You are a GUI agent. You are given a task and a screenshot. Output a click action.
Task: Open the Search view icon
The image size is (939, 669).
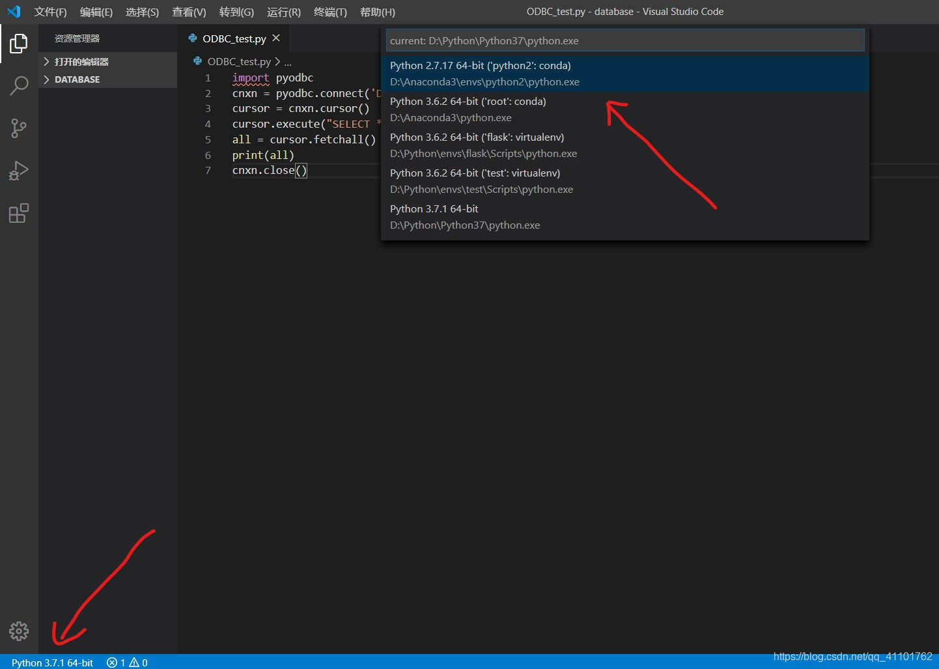pyautogui.click(x=18, y=85)
